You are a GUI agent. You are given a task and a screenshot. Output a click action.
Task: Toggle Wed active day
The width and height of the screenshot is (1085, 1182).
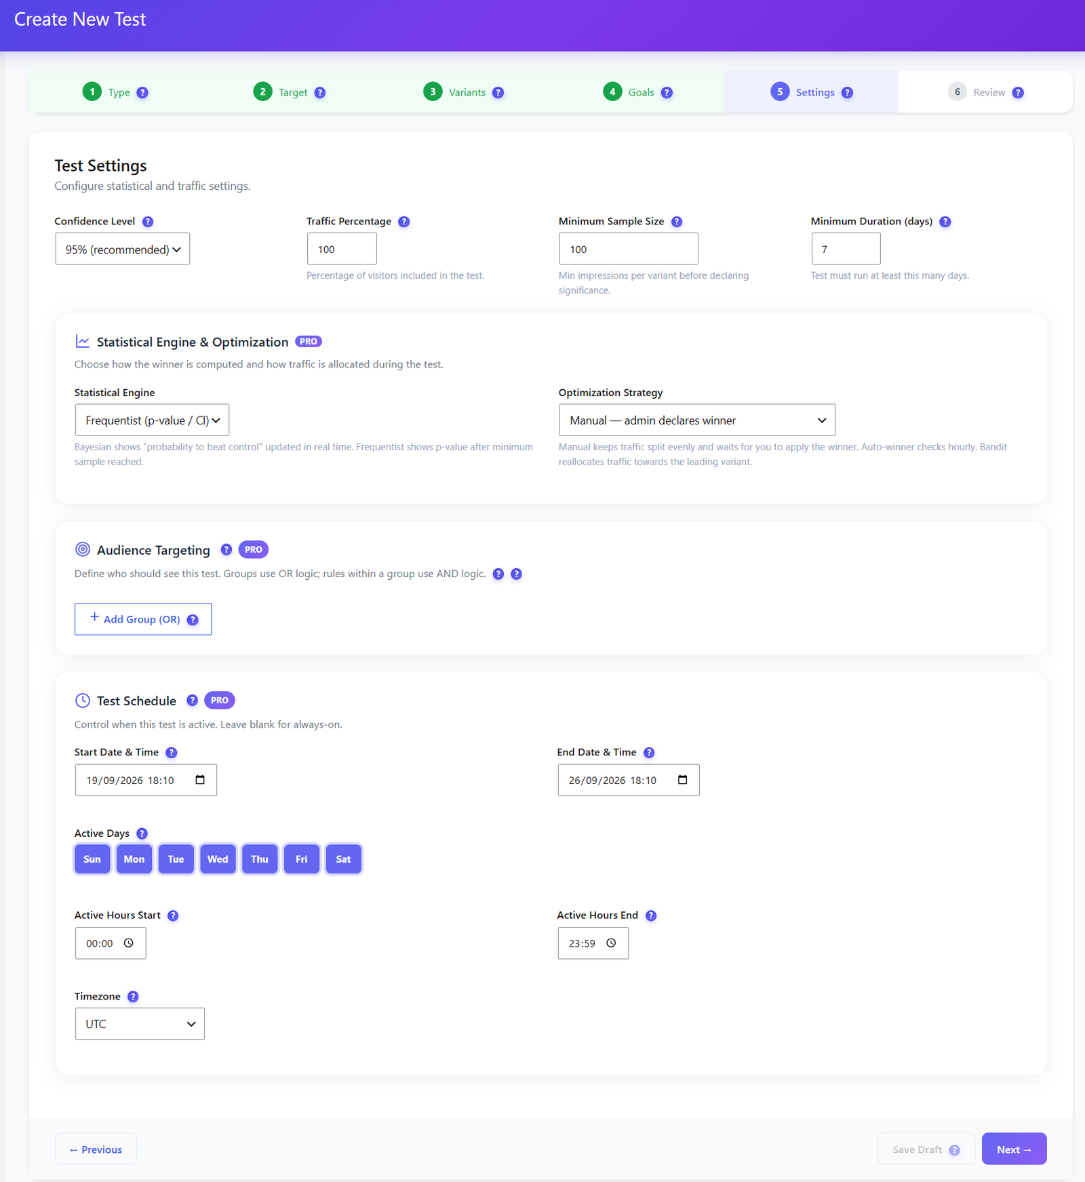click(218, 859)
